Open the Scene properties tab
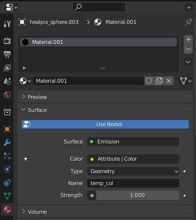Image resolution: width=196 pixels, height=220 pixels. tap(7, 81)
